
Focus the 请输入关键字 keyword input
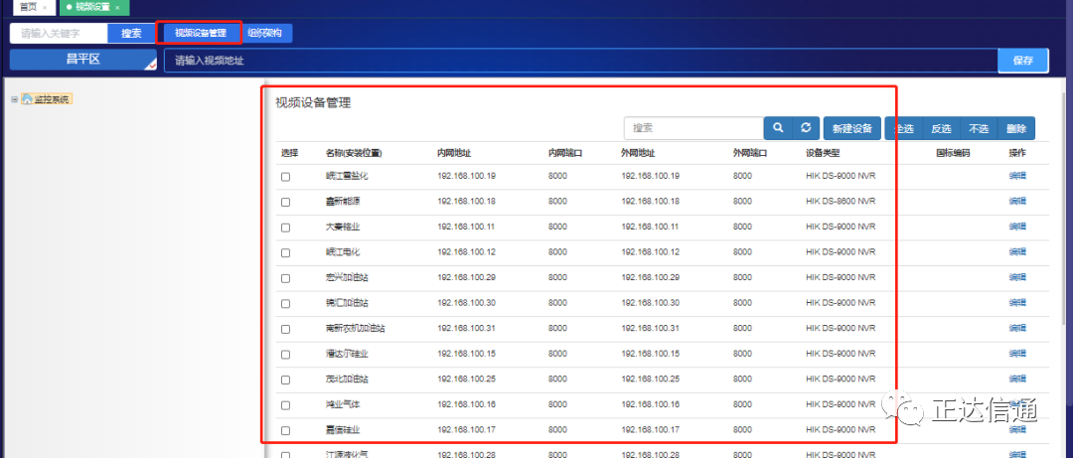[59, 33]
